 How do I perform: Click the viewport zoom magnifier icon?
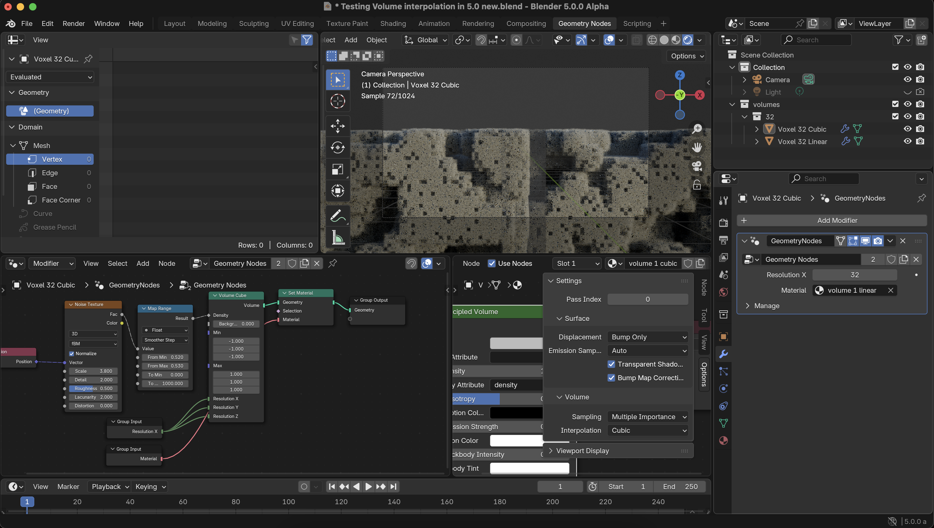click(697, 129)
